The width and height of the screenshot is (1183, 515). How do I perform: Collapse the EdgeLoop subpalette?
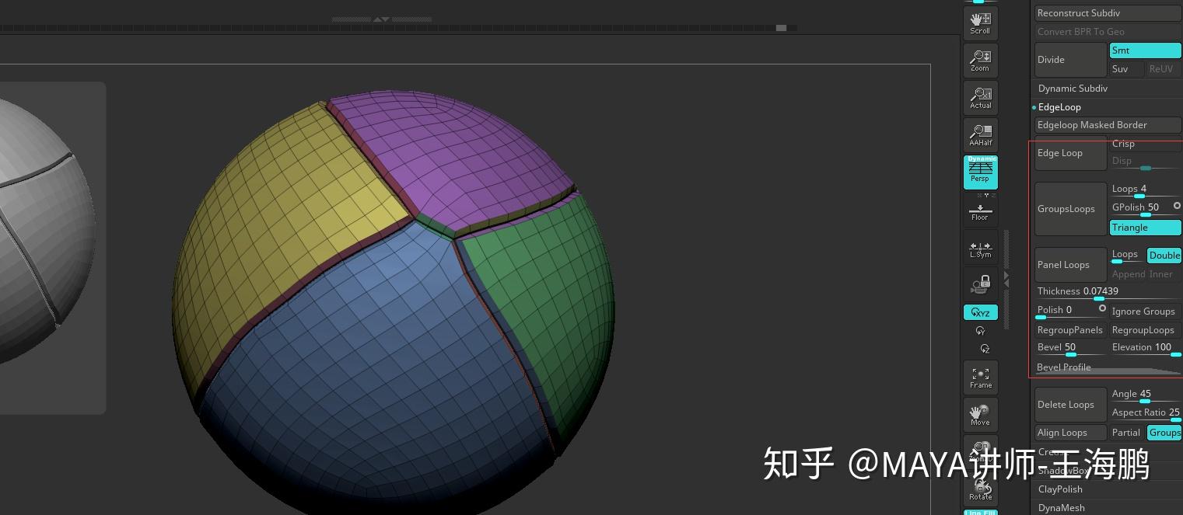[1059, 107]
